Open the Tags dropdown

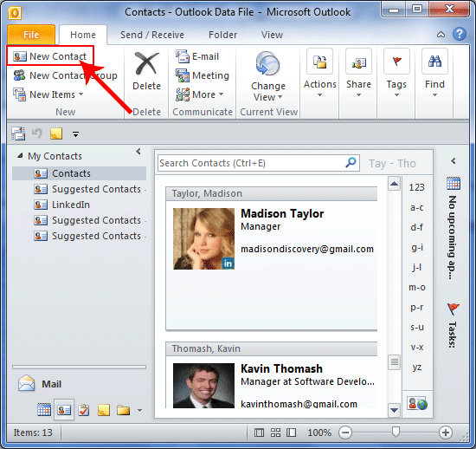(x=396, y=73)
